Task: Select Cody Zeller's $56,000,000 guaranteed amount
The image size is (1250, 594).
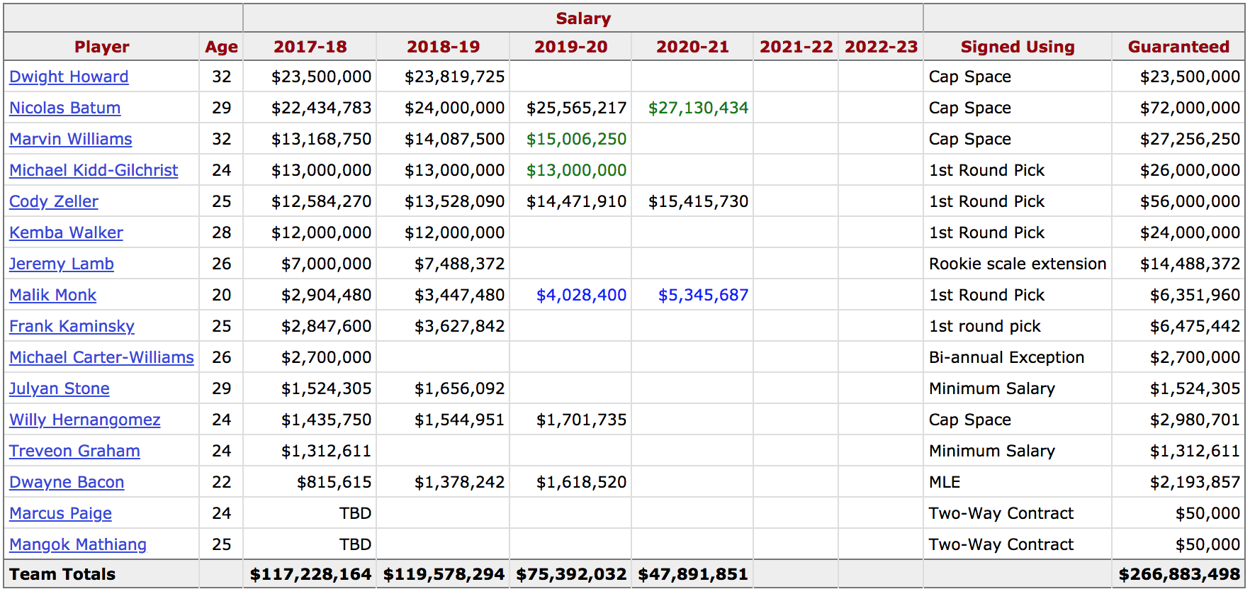Action: tap(1190, 201)
